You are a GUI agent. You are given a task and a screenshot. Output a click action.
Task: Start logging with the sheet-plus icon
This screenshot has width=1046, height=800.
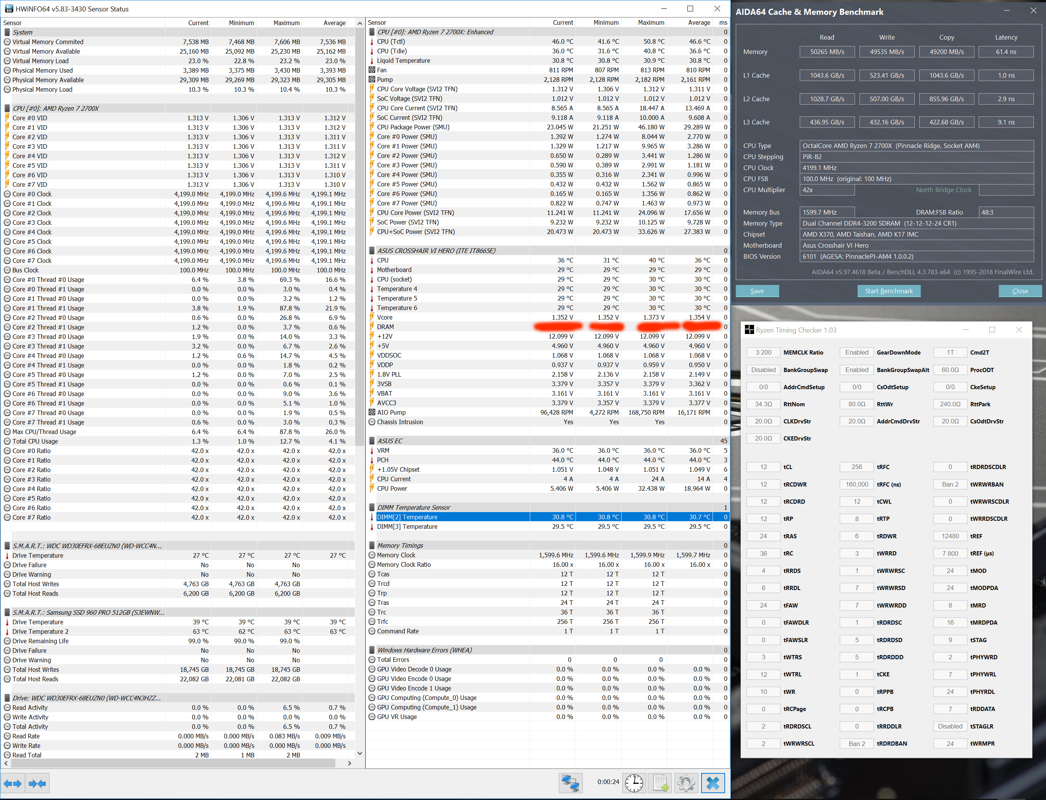pyautogui.click(x=660, y=783)
